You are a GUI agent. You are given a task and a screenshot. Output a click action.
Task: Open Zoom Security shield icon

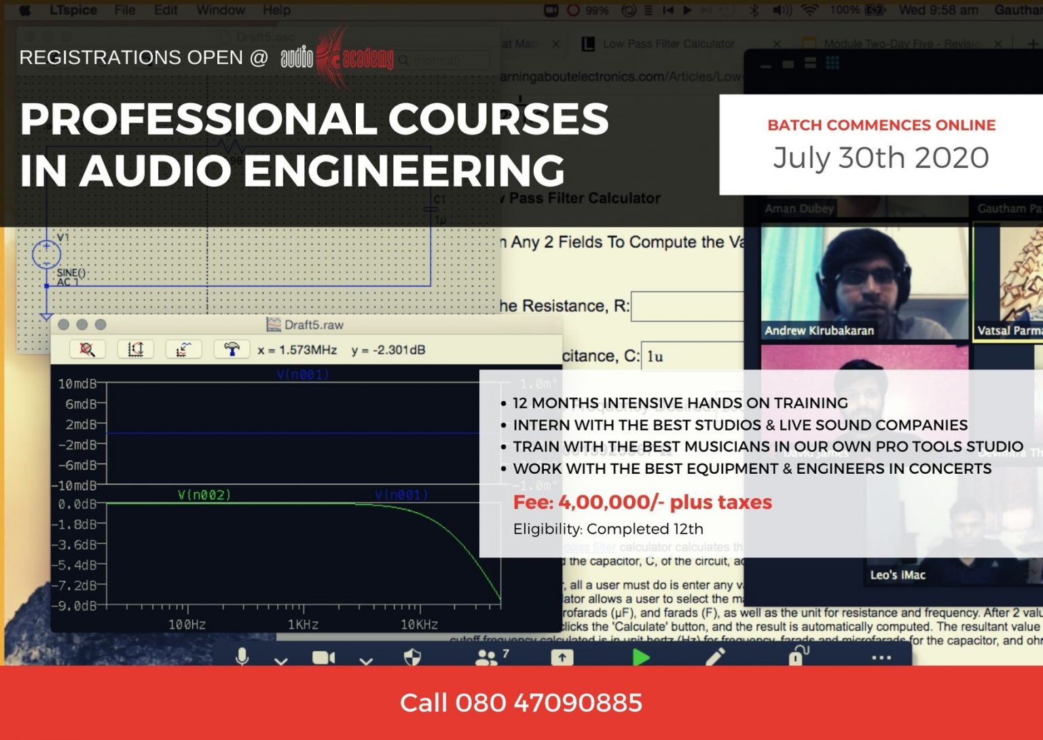pyautogui.click(x=412, y=657)
